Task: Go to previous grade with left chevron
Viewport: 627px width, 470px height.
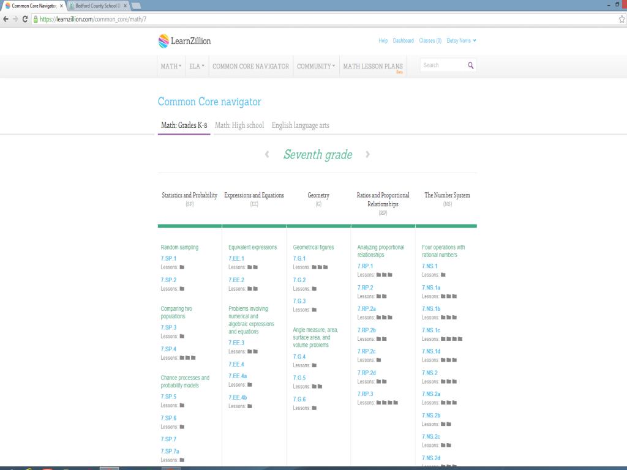Action: coord(267,154)
